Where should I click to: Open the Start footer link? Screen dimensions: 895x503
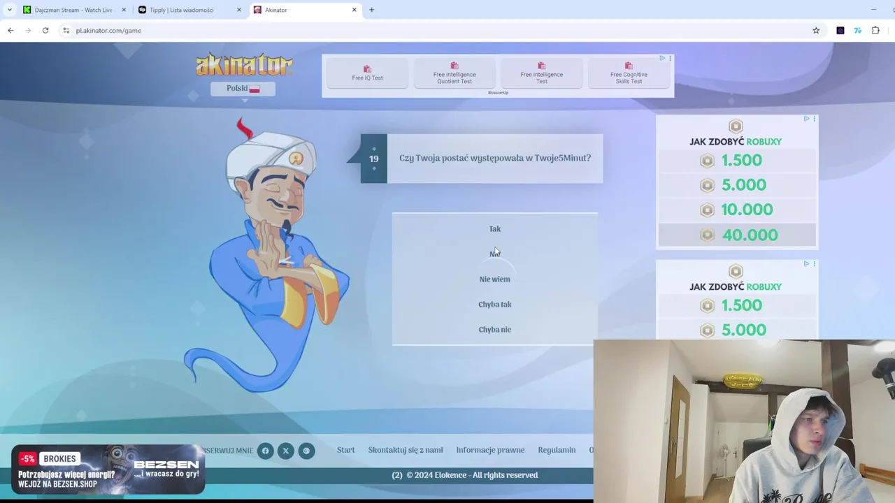pos(345,450)
